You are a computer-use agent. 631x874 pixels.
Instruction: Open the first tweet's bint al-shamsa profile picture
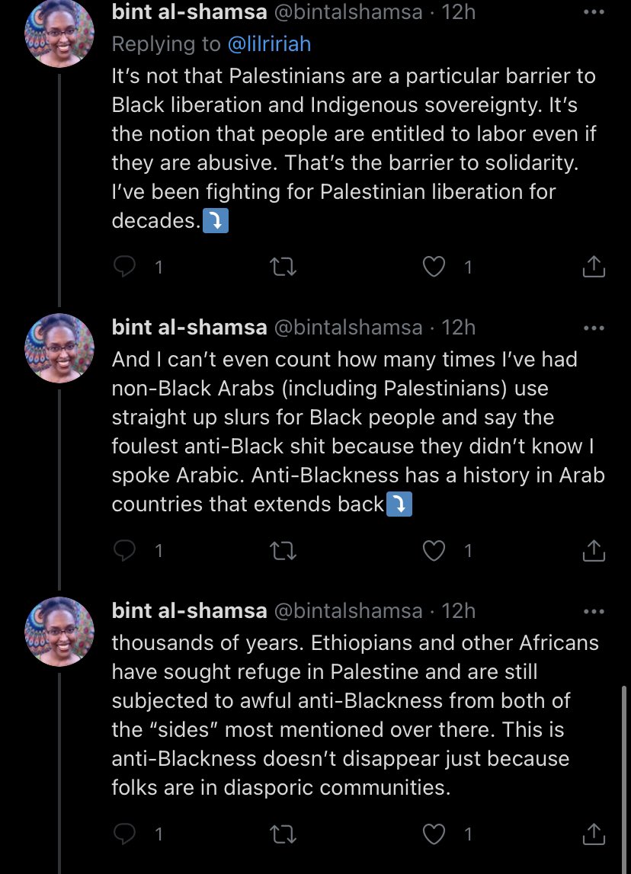tap(59, 34)
